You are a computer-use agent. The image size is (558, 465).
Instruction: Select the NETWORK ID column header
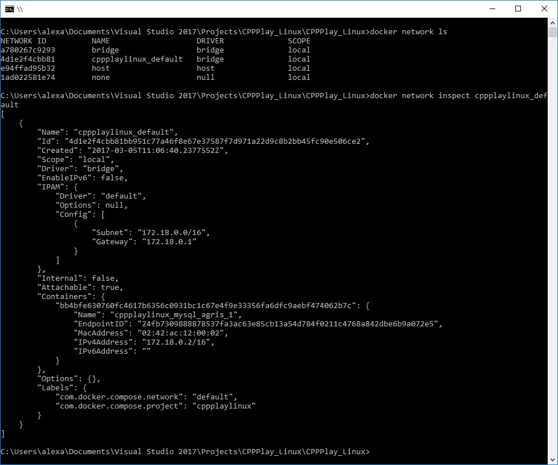[23, 41]
